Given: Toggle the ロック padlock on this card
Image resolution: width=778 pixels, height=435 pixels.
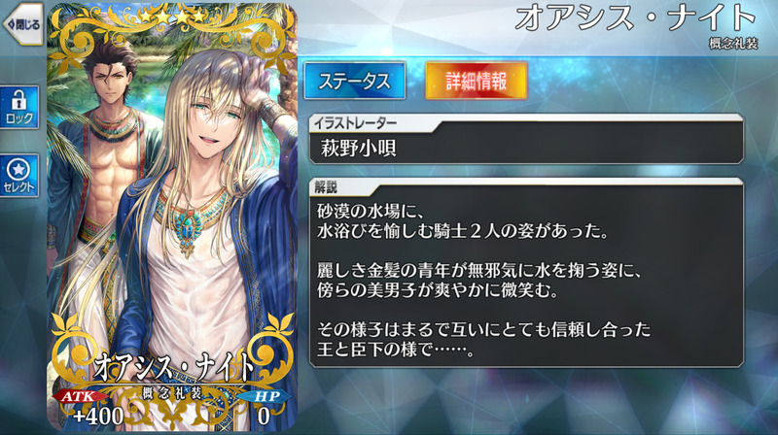Looking at the screenshot, I should pos(18,108).
